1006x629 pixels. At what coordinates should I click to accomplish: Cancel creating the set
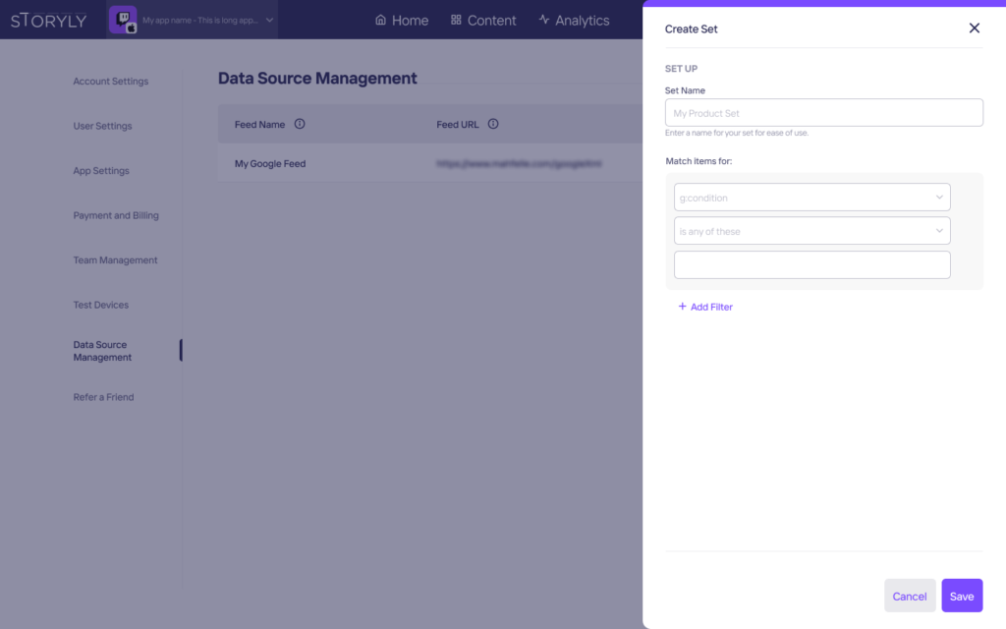909,596
